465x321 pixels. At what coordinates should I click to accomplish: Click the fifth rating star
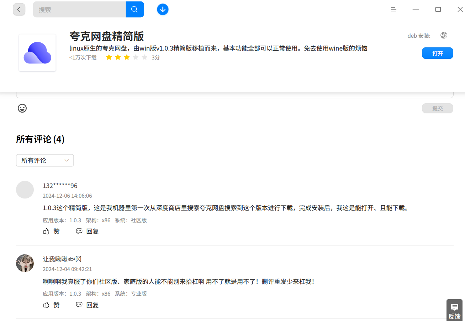[144, 57]
